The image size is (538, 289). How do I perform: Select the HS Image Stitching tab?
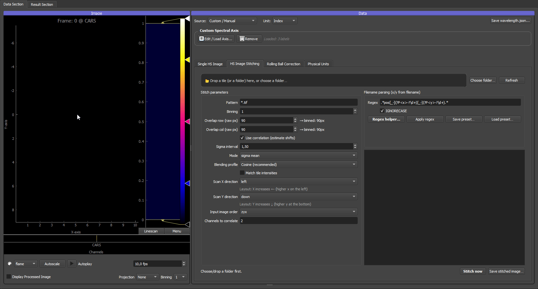(245, 64)
